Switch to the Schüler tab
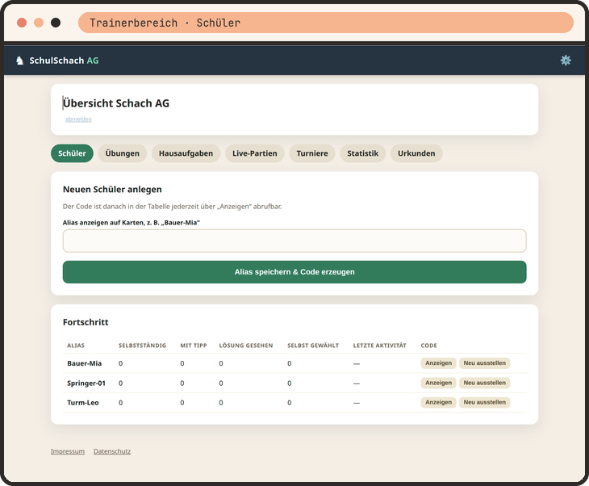 tap(72, 153)
